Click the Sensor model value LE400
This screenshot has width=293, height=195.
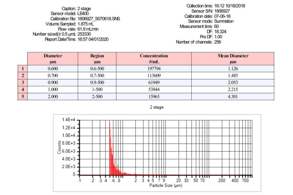point(83,13)
